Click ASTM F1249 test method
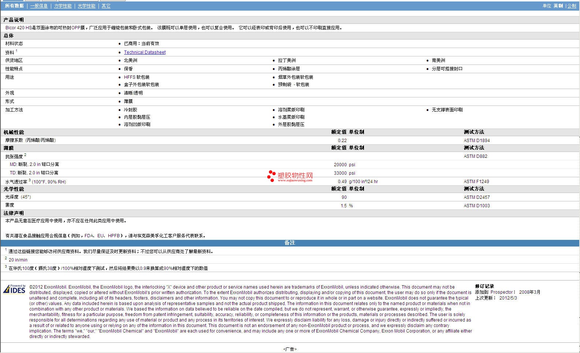 476,182
